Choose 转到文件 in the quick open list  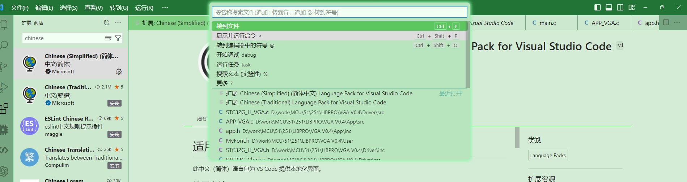click(339, 26)
